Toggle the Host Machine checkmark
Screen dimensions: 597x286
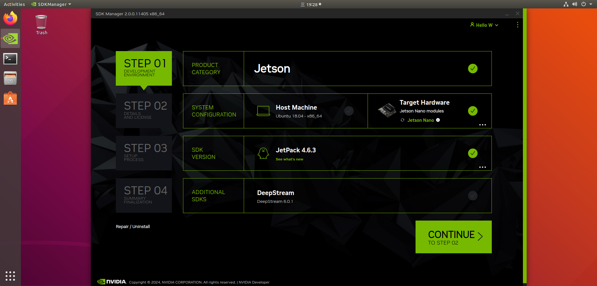pyautogui.click(x=349, y=111)
